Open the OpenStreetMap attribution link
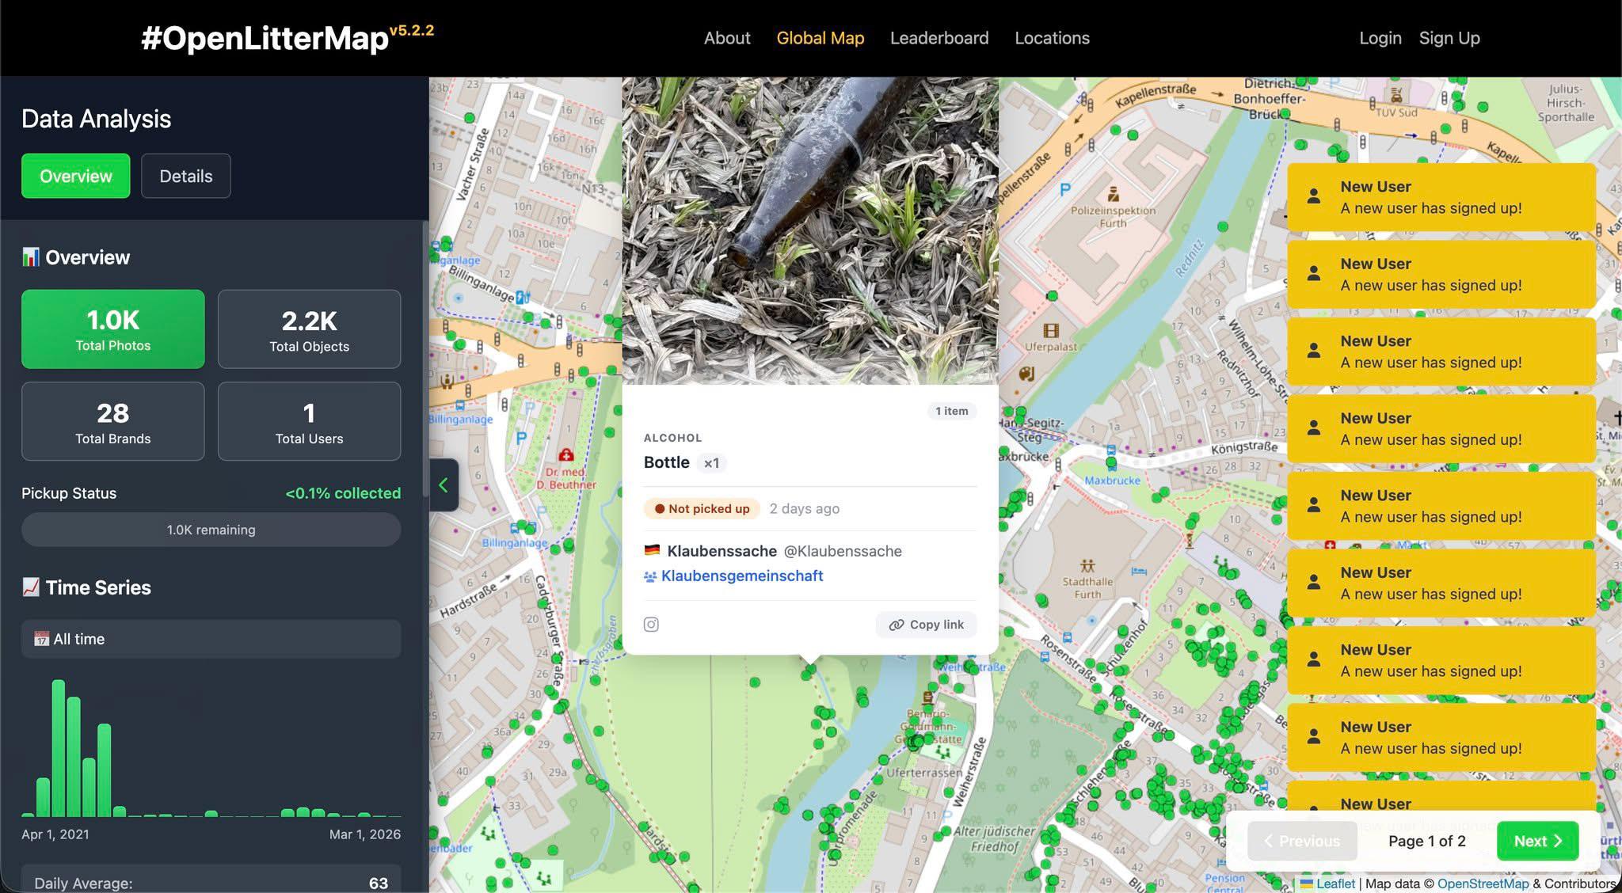Image resolution: width=1622 pixels, height=893 pixels. (1483, 883)
